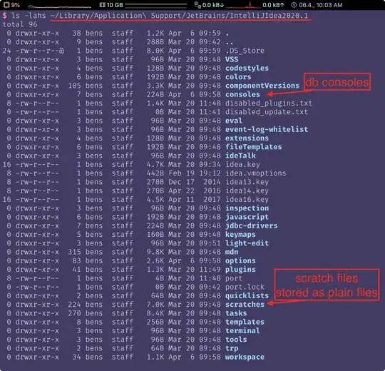Click the event-log-whitelist directory name
385x371 pixels.
[x=267, y=129]
